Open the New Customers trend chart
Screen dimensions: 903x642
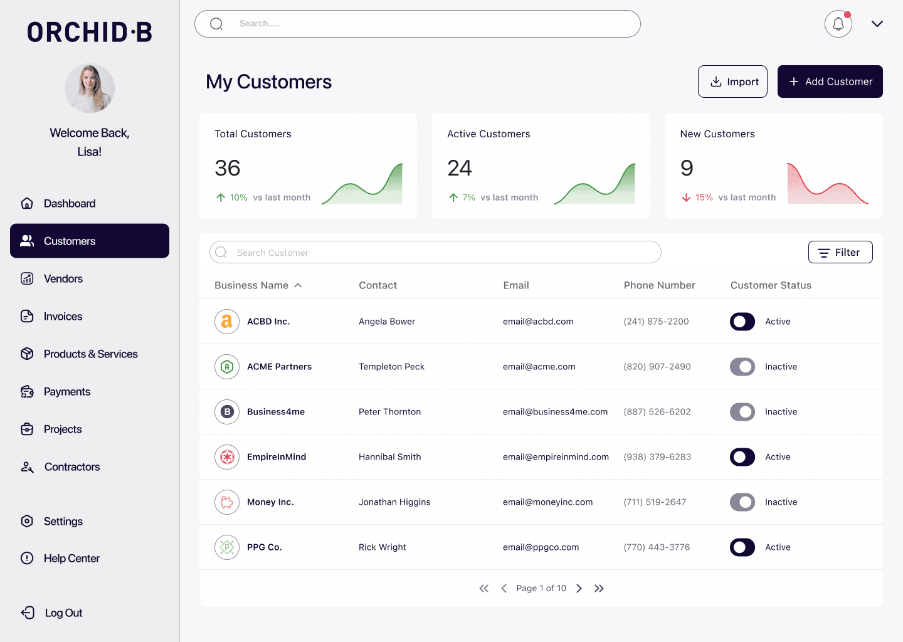tap(828, 183)
